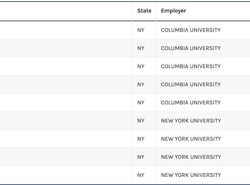Select the third NEW YORK UNIVERSITY employer cell
Image resolution: width=250 pixels, height=185 pixels.
pos(191,157)
